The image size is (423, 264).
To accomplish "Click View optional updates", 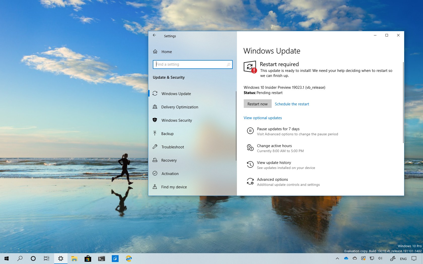I will click(263, 118).
